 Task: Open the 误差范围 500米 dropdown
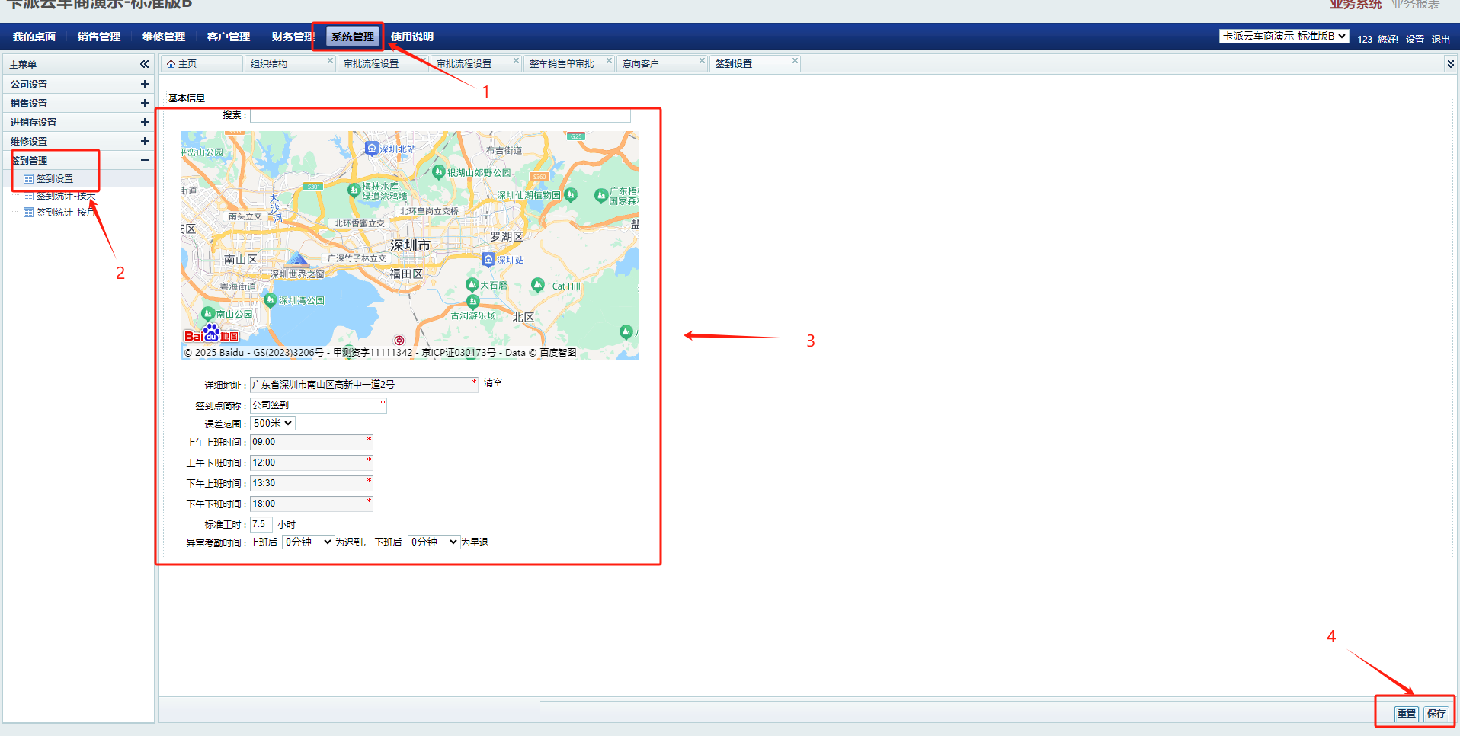pyautogui.click(x=273, y=424)
